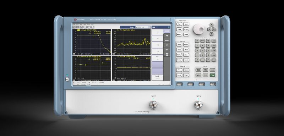The image size is (284, 136).
Task: Click the power standby button on front panel
Action: coord(67,79)
